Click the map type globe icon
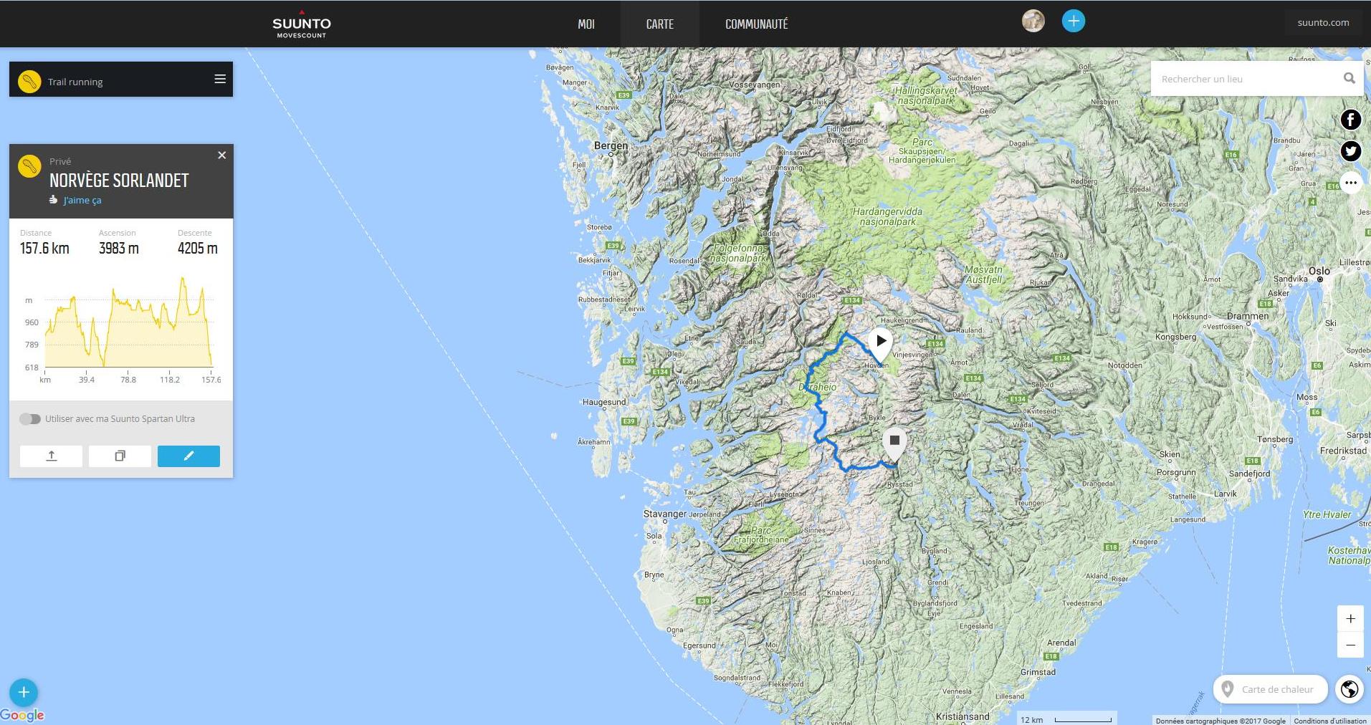This screenshot has height=725, width=1371. [1349, 689]
